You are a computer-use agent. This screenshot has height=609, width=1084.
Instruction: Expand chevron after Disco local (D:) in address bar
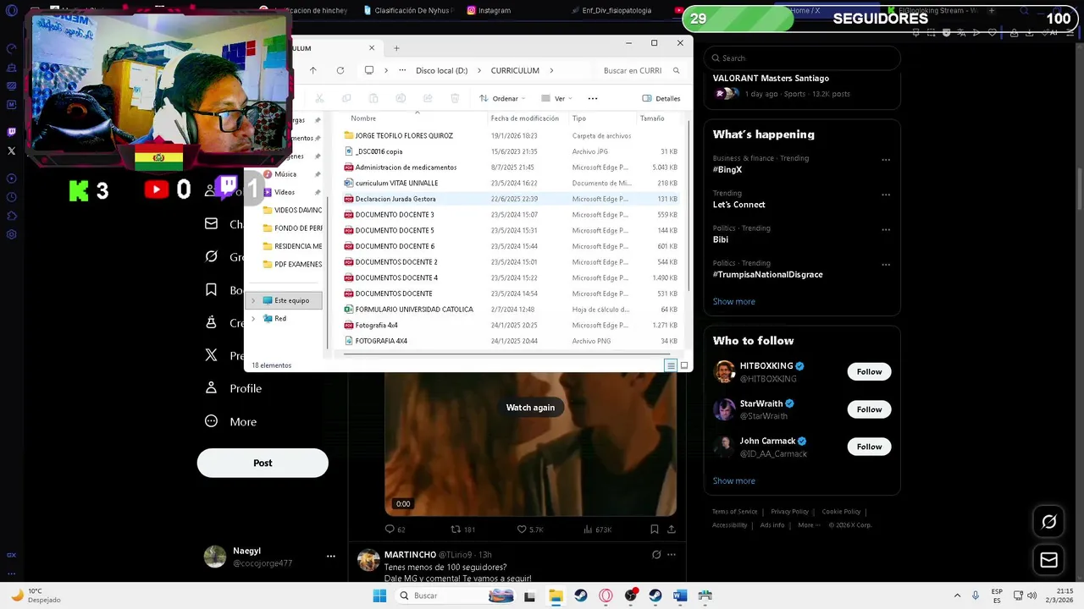tap(479, 70)
